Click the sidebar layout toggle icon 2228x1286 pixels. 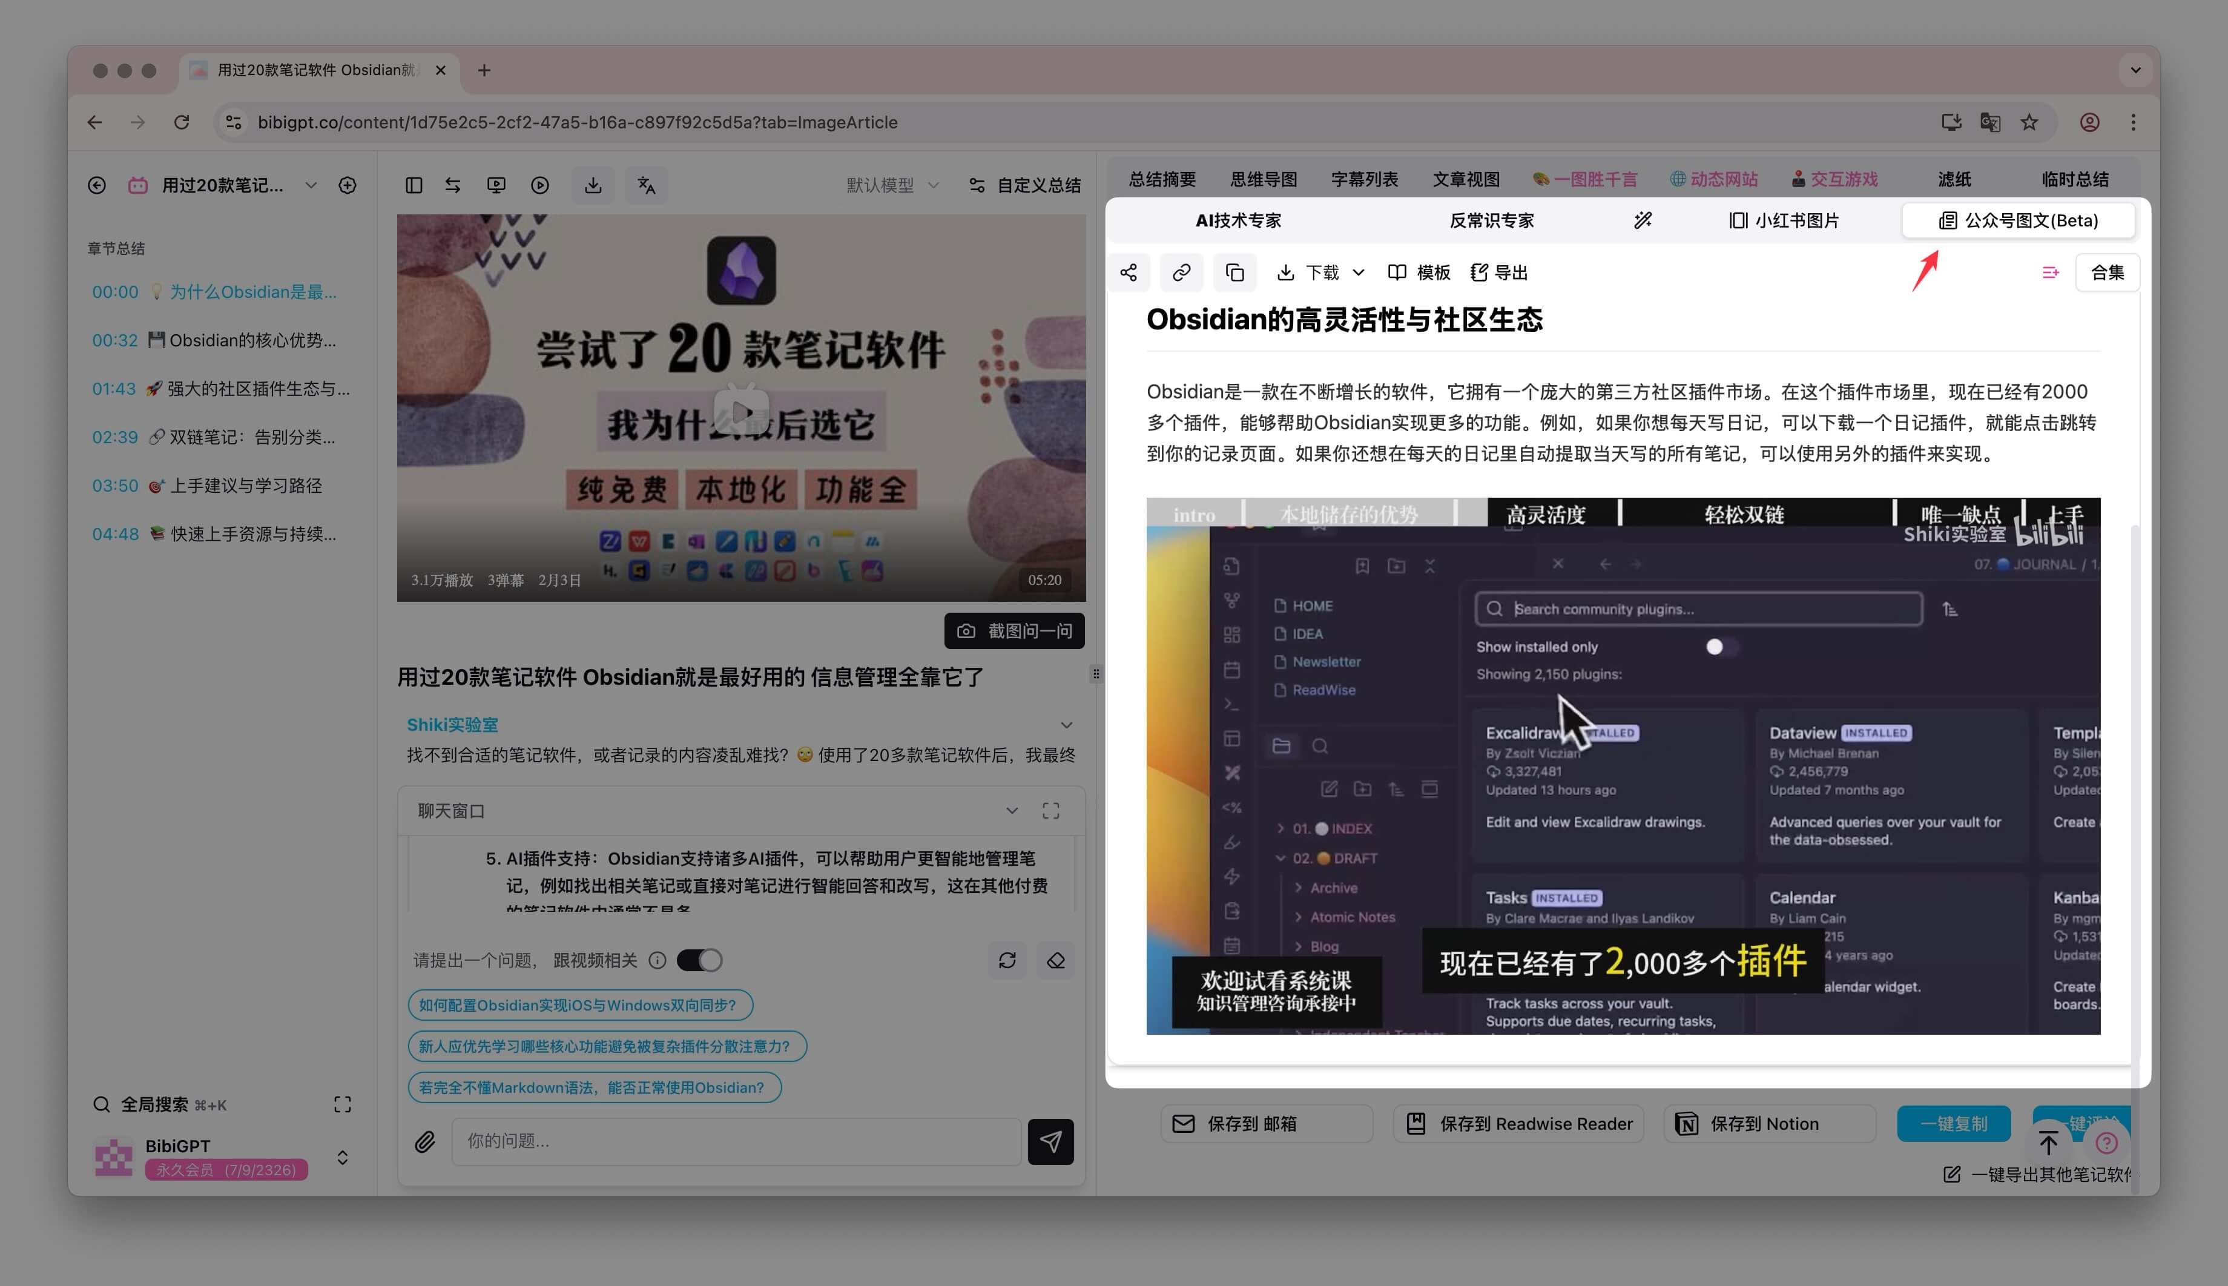pos(414,185)
